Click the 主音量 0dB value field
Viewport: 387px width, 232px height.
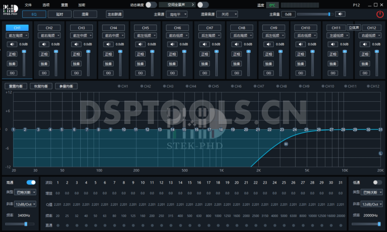pyautogui.click(x=288, y=15)
